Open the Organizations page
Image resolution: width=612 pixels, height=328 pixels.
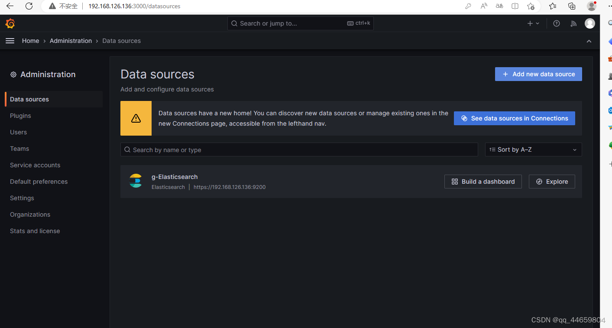(x=30, y=214)
